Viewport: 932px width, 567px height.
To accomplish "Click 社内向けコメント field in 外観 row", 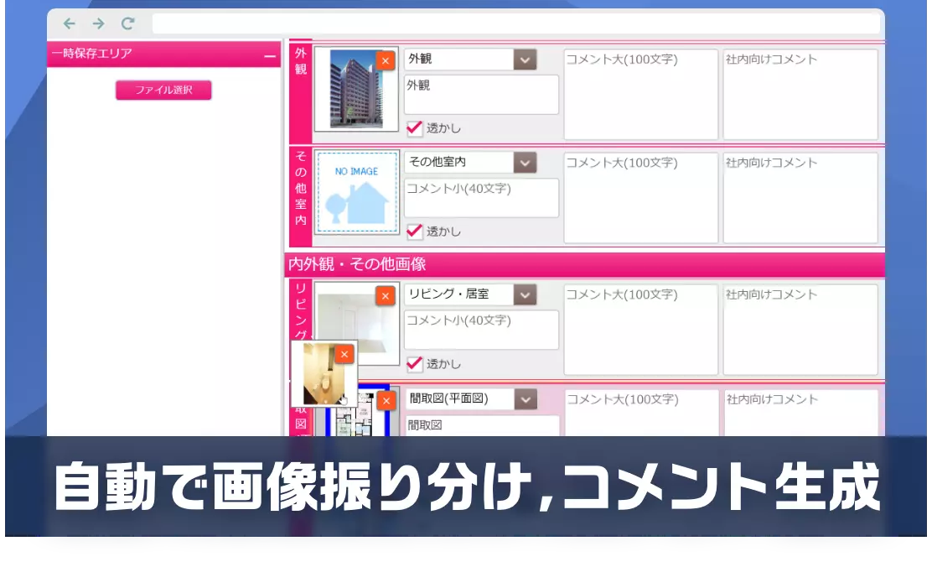I will (800, 94).
